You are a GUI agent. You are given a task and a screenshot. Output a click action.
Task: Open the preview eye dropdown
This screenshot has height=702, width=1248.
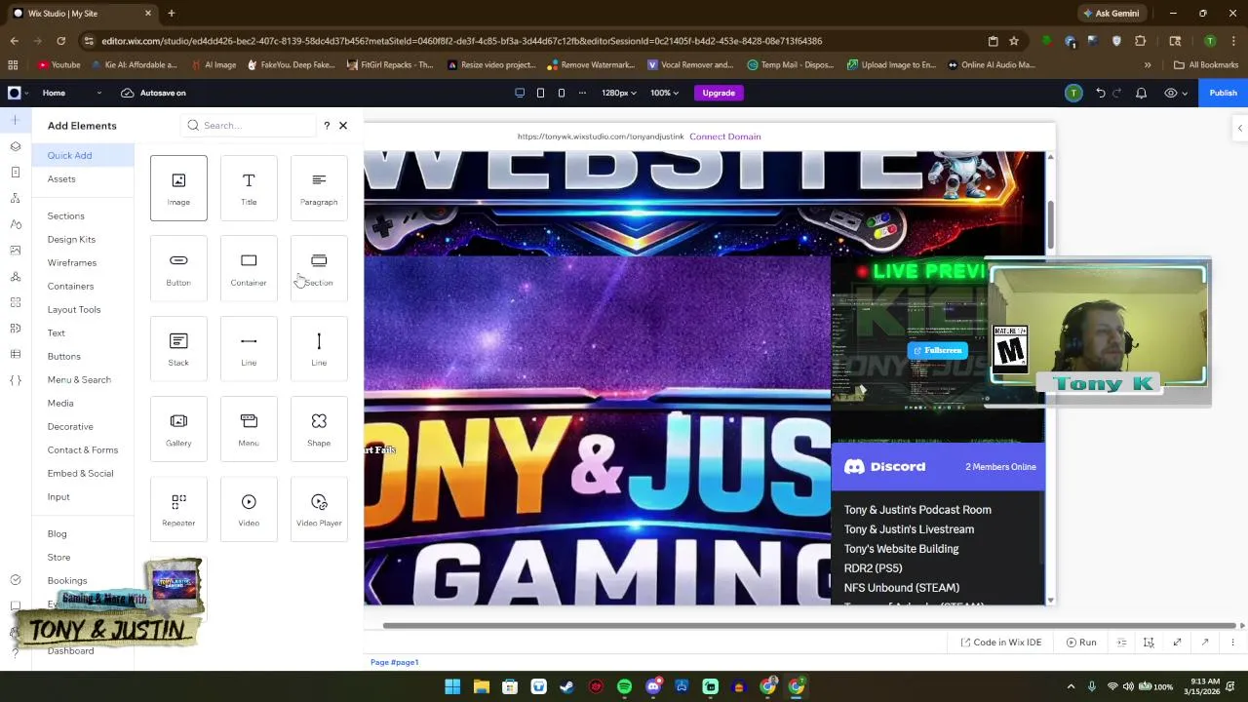point(1174,93)
